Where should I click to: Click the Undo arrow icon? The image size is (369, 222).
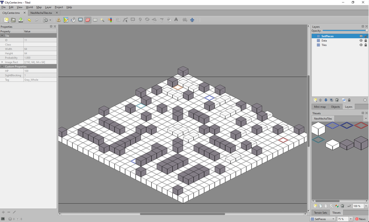(29, 20)
